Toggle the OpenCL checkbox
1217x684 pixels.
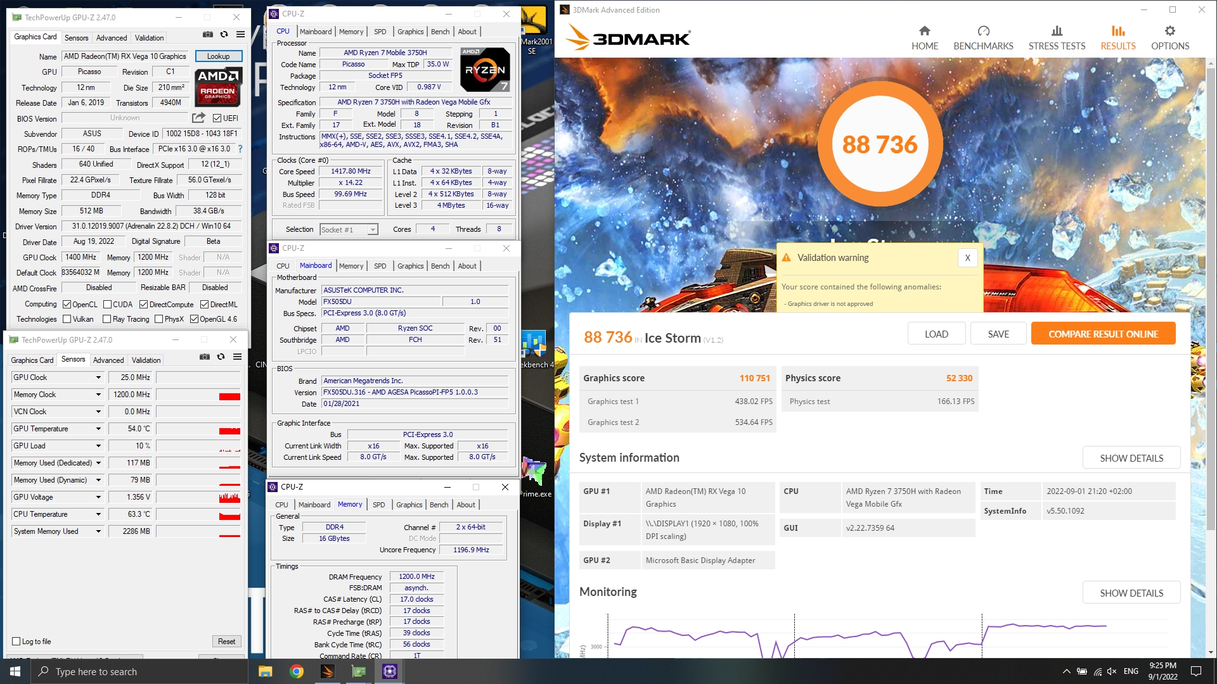point(67,305)
